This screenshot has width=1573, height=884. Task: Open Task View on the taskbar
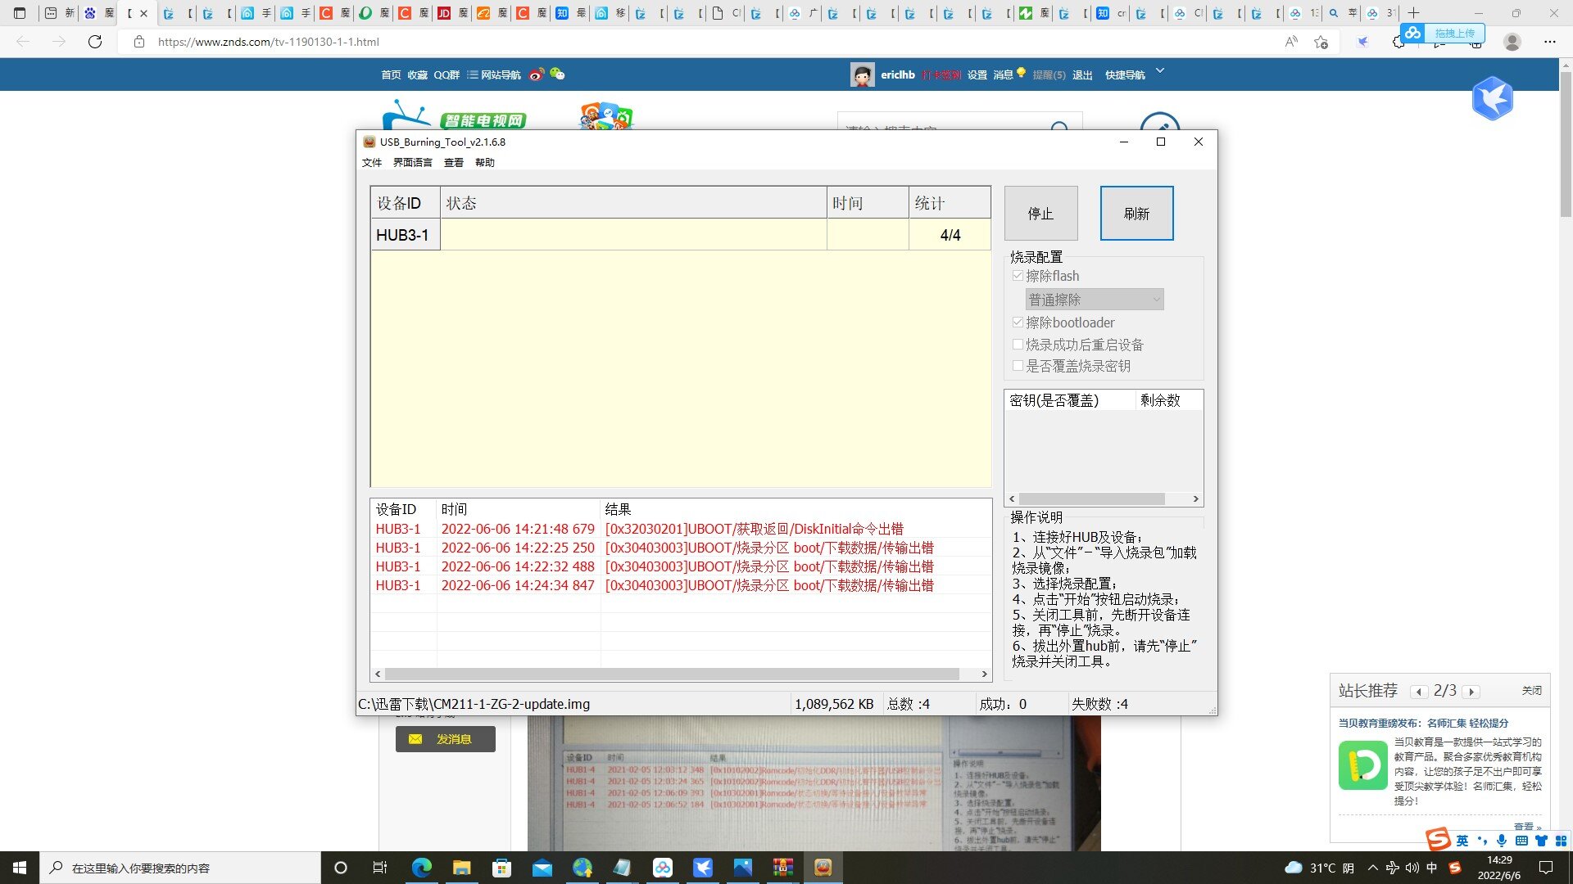coord(380,868)
